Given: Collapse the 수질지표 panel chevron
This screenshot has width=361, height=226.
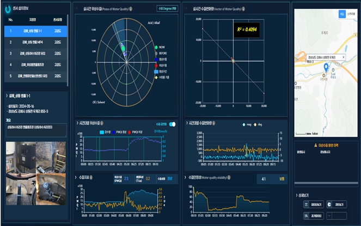Looking at the screenshot, I should point(76,177).
